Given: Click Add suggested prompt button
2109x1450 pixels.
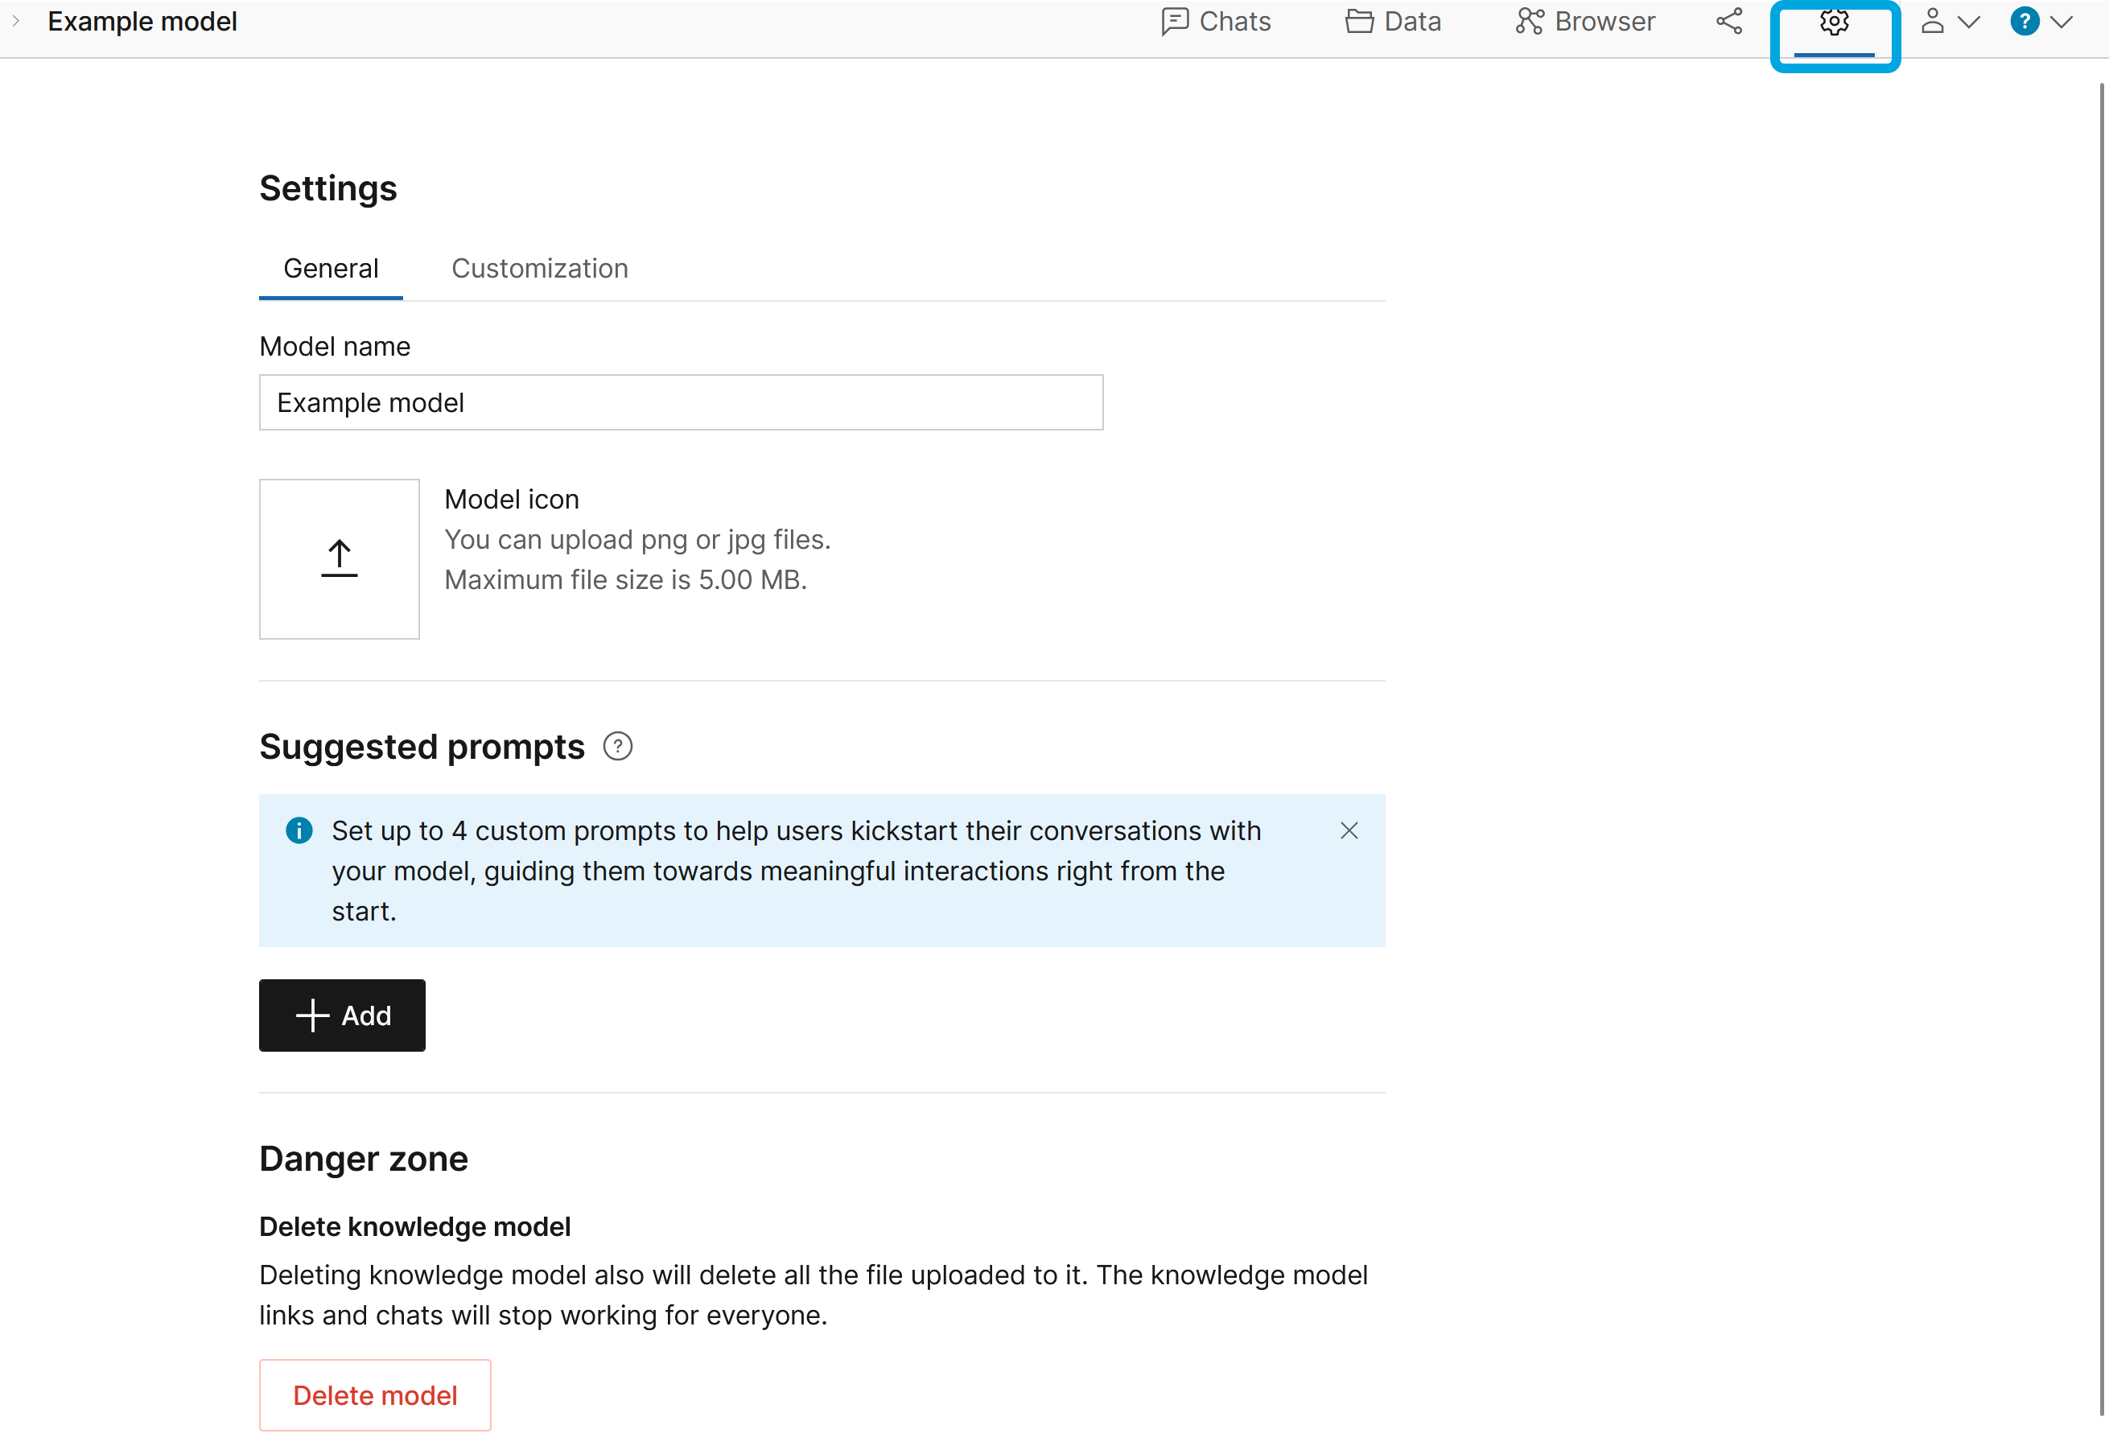Looking at the screenshot, I should tap(341, 1015).
